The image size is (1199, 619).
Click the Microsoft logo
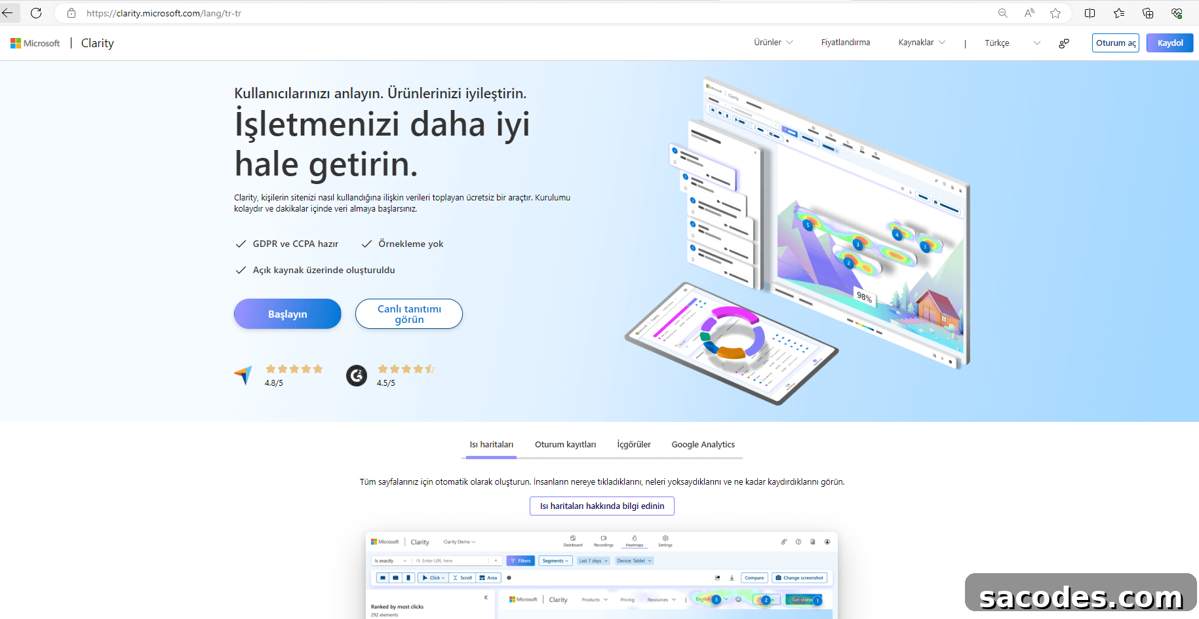[x=35, y=43]
